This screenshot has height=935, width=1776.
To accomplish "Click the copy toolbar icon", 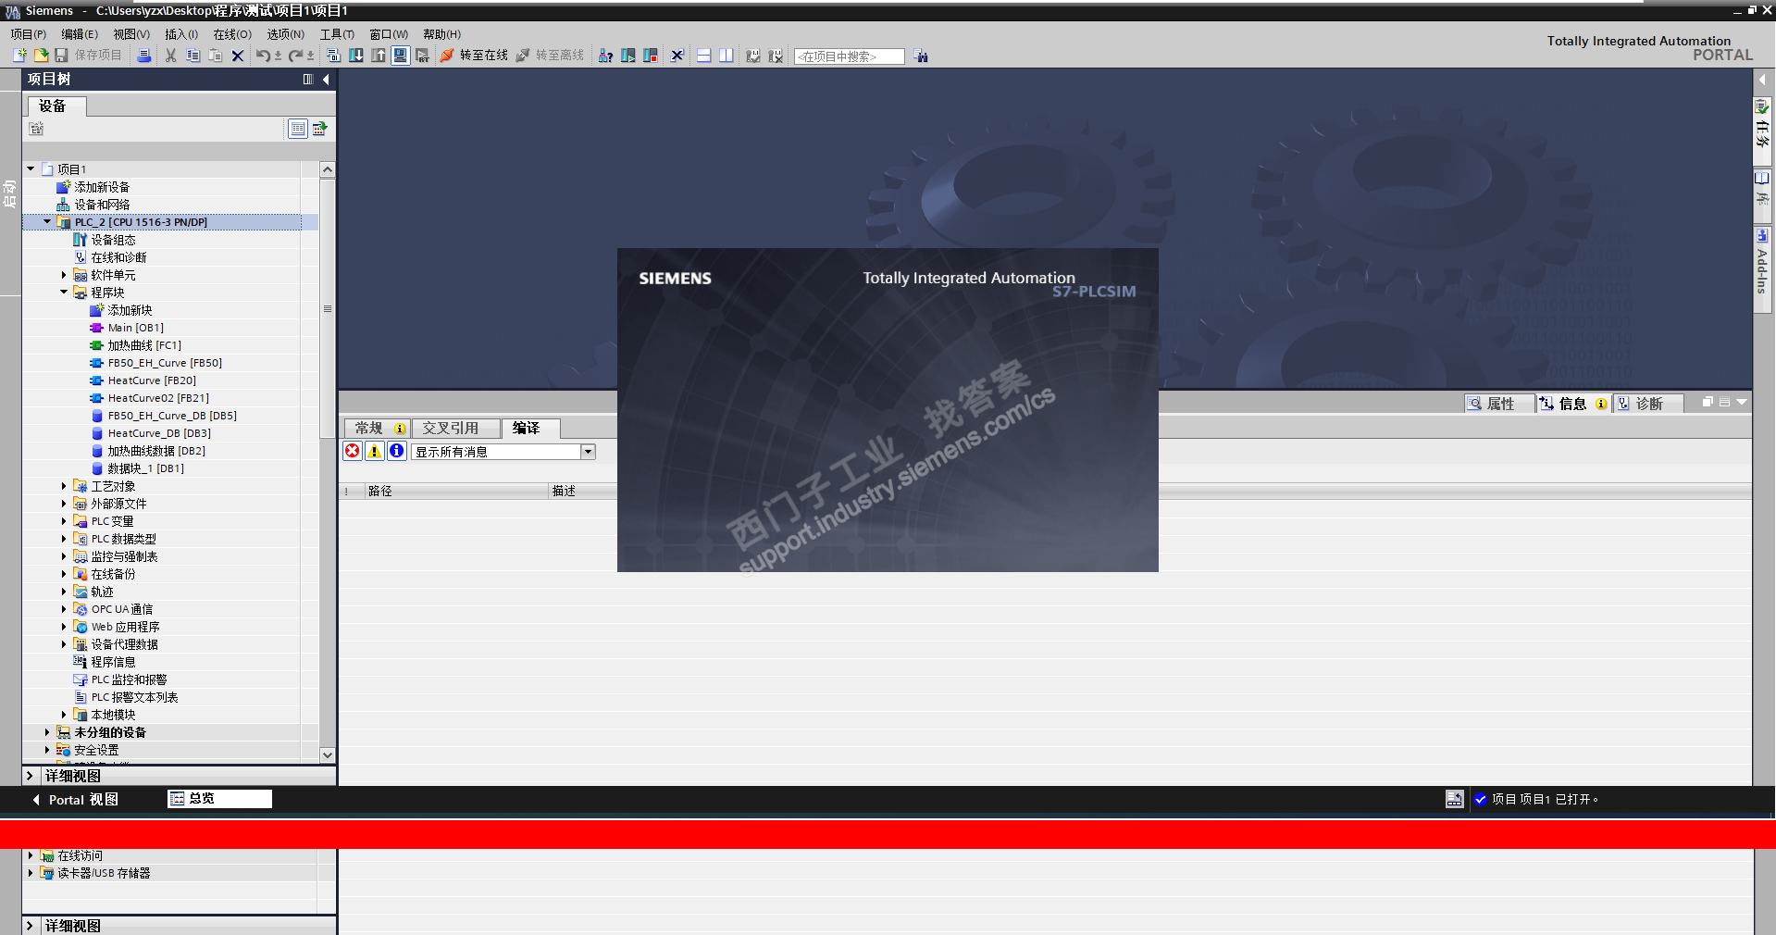I will click(x=193, y=56).
